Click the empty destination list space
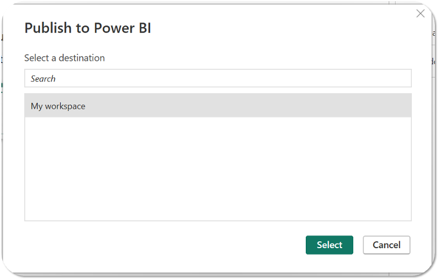439x280 pixels. click(x=218, y=168)
